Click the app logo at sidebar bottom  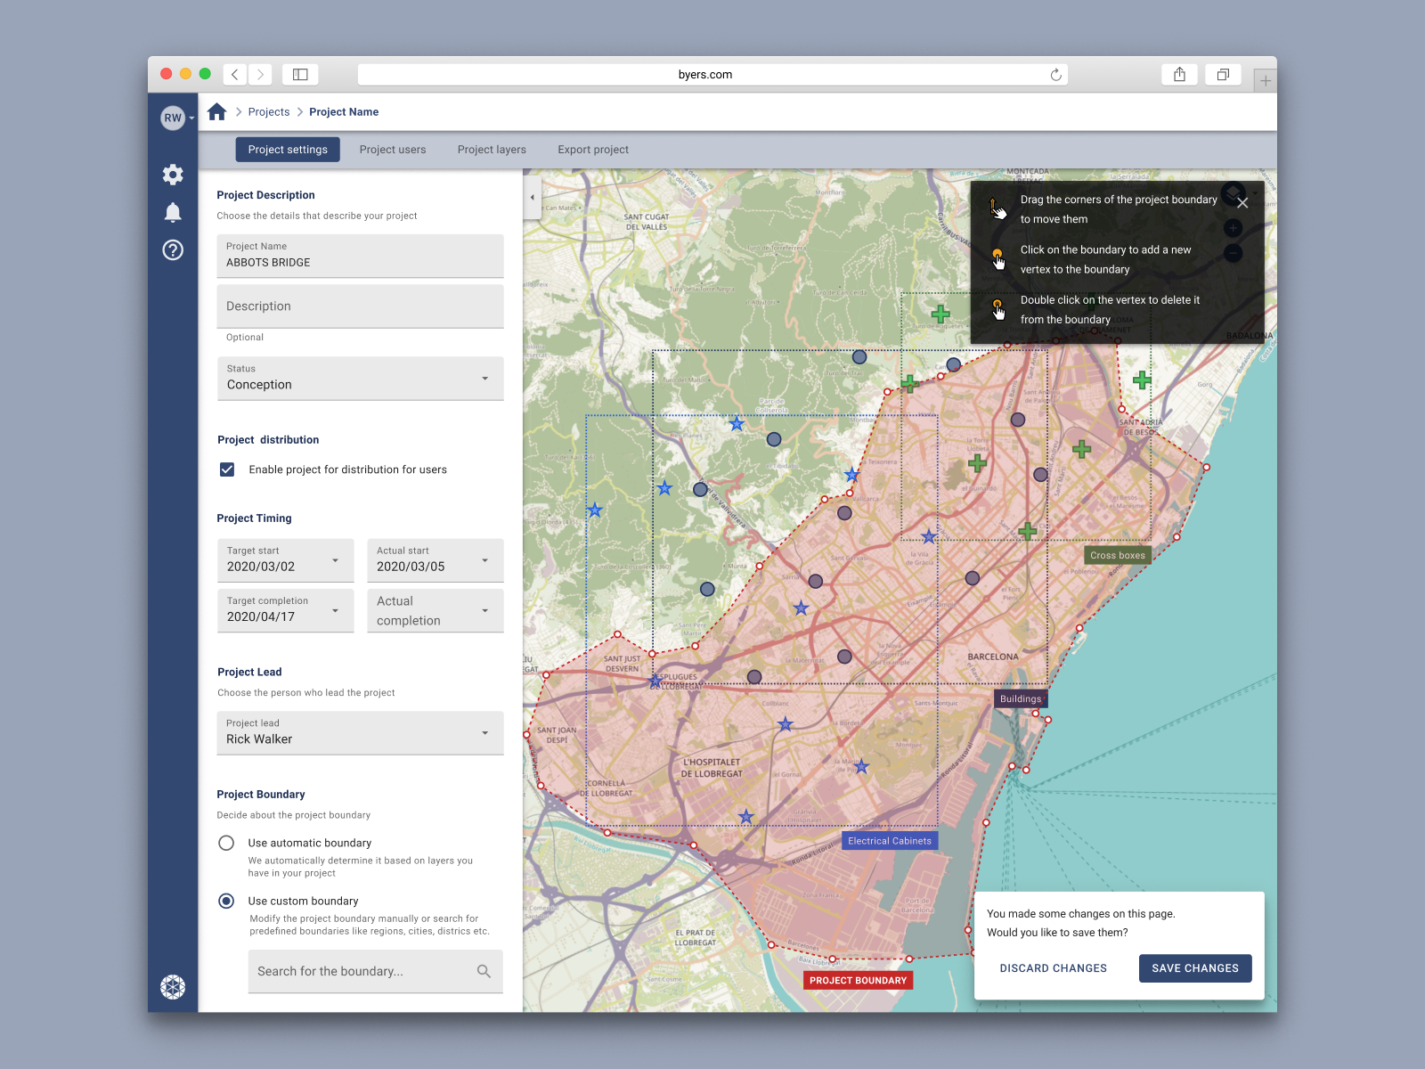click(173, 986)
